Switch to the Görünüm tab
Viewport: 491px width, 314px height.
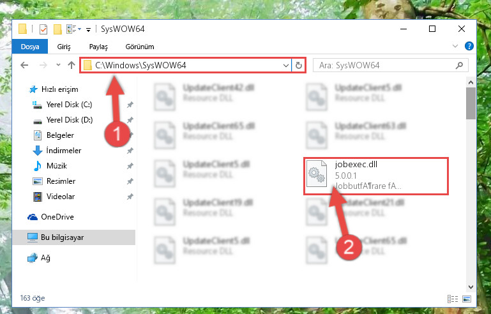pyautogui.click(x=140, y=47)
